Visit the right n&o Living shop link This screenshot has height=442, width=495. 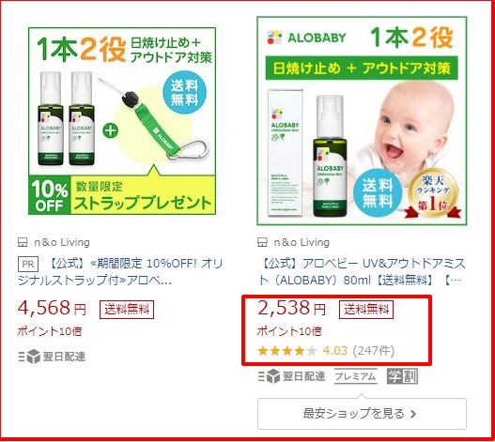[302, 242]
